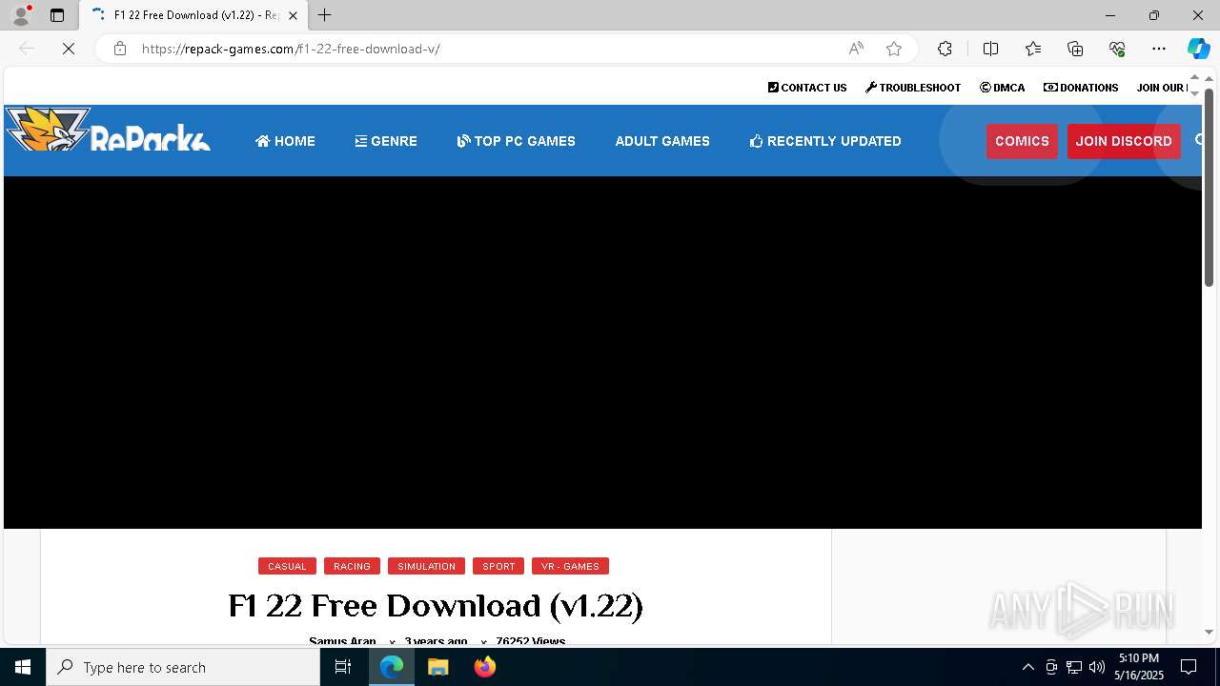Open a new browser tab

pos(324,15)
